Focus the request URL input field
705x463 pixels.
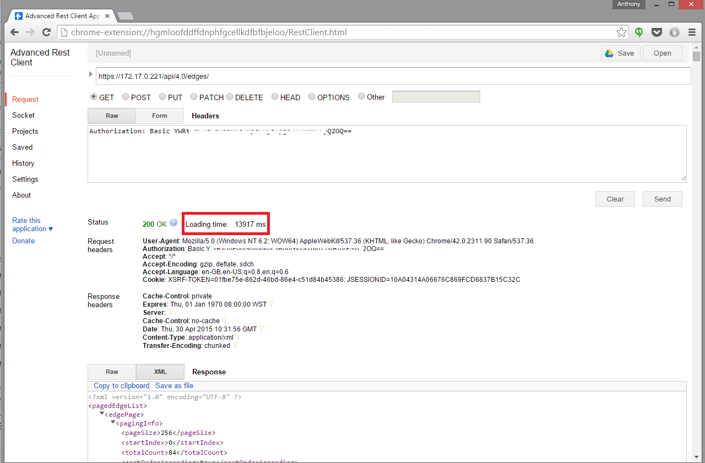[393, 76]
